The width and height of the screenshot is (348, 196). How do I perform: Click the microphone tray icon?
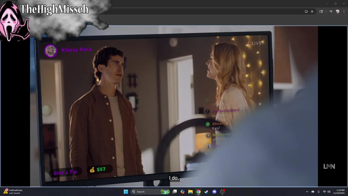318,192
